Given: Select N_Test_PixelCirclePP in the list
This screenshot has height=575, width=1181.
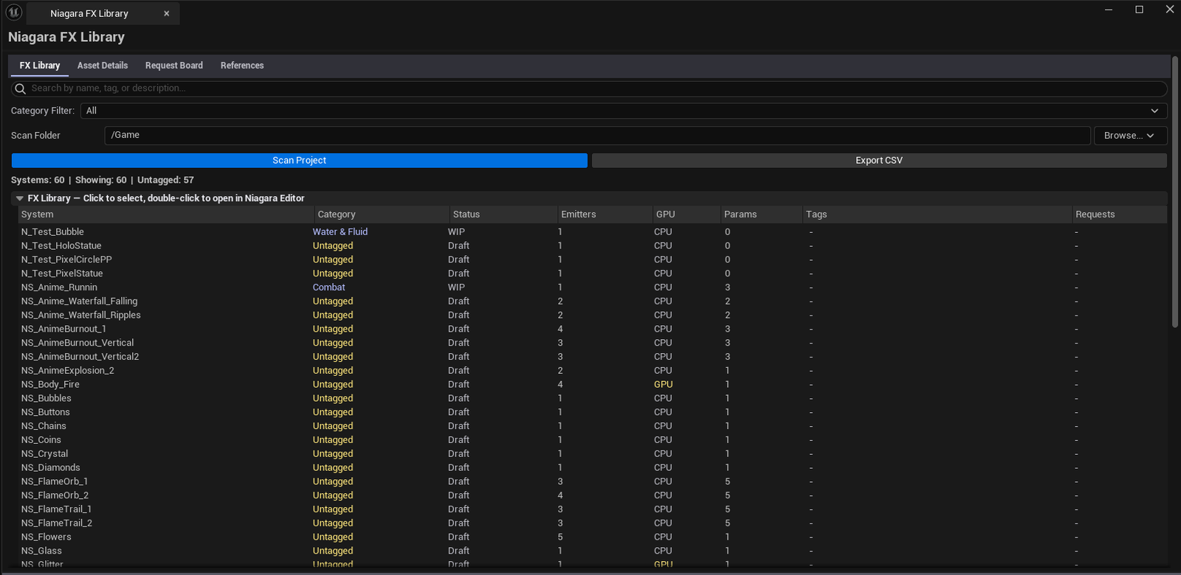Looking at the screenshot, I should coord(593,259).
